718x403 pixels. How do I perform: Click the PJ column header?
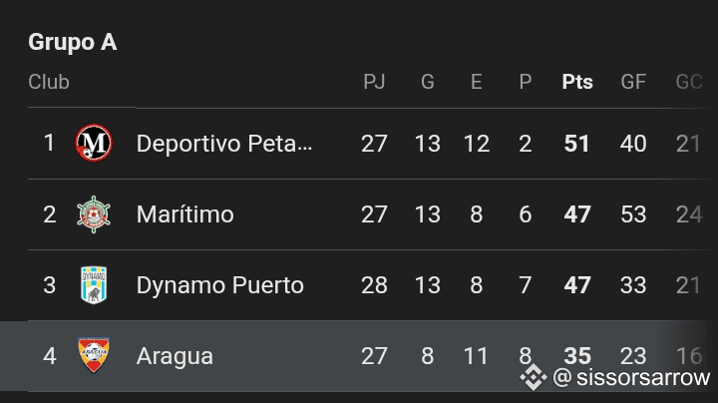pyautogui.click(x=374, y=82)
